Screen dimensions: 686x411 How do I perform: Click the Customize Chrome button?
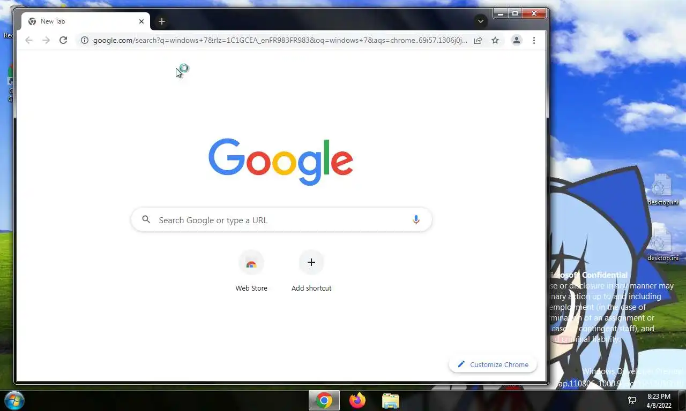coord(493,364)
